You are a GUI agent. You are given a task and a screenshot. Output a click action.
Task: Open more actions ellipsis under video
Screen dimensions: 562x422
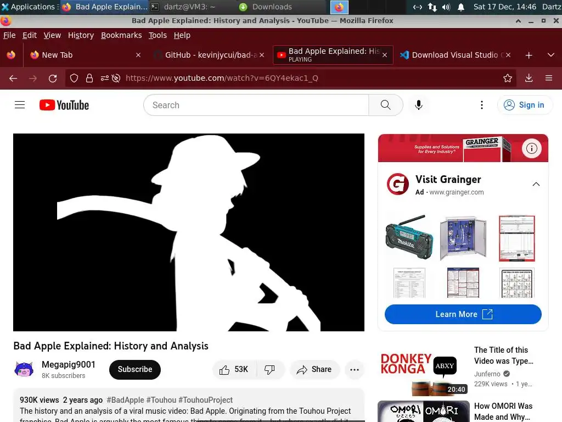[x=355, y=370]
